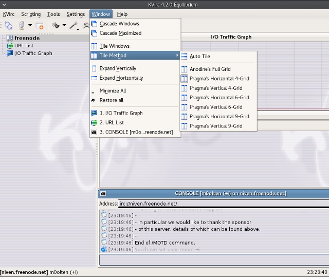The image size is (329, 277).
Task: Open the Tools menu
Action: (x=53, y=14)
